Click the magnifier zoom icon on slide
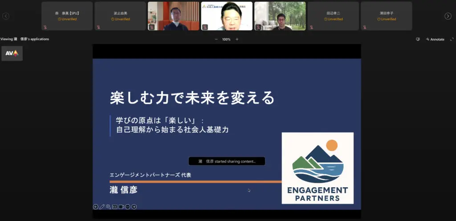456x221 pixels. tap(108, 207)
